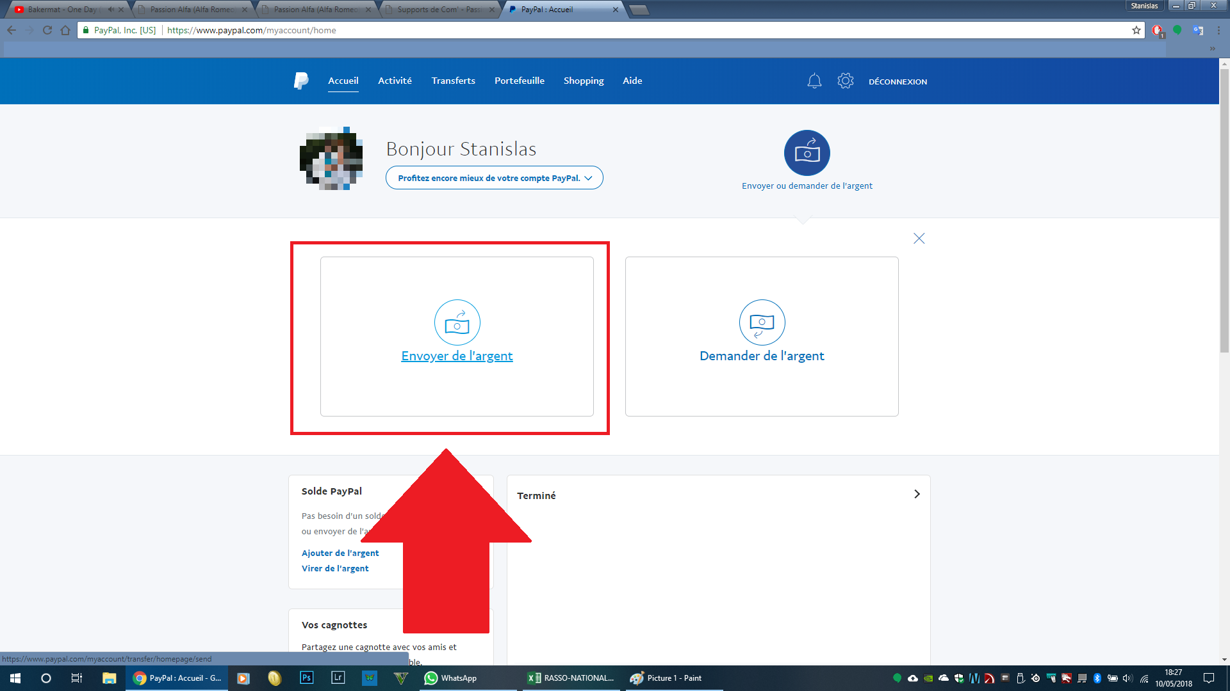
Task: Reload the page in the browser
Action: [x=47, y=30]
